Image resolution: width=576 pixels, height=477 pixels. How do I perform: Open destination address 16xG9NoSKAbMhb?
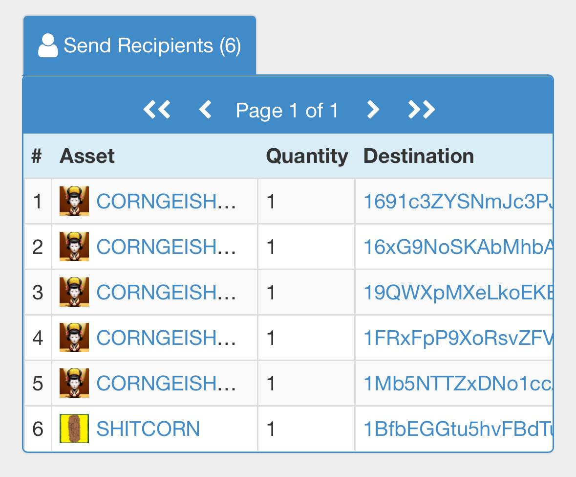point(458,247)
